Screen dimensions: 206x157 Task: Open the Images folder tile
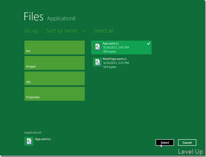pyautogui.click(x=55, y=63)
